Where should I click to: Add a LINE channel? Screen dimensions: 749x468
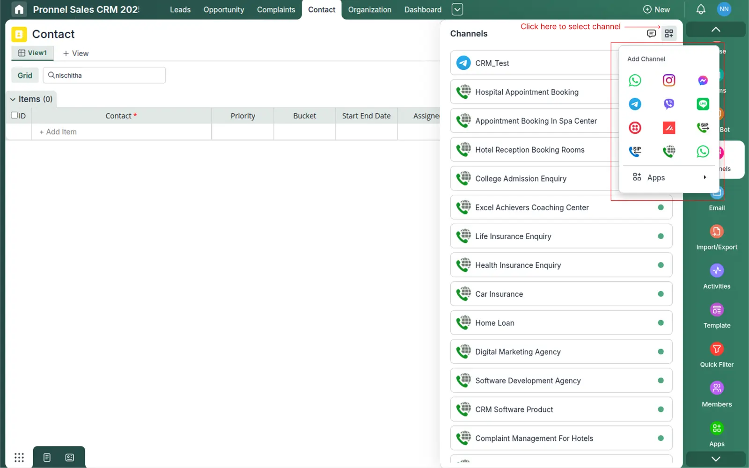702,104
